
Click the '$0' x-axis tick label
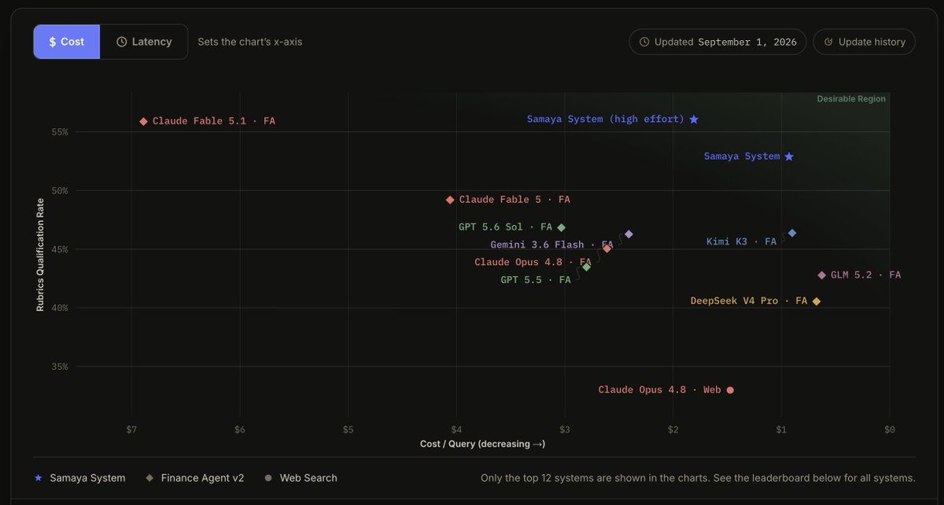click(x=890, y=429)
